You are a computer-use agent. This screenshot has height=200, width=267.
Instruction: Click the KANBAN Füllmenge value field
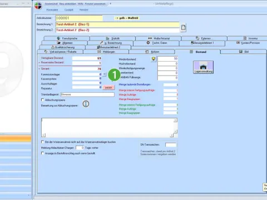coord(167,78)
